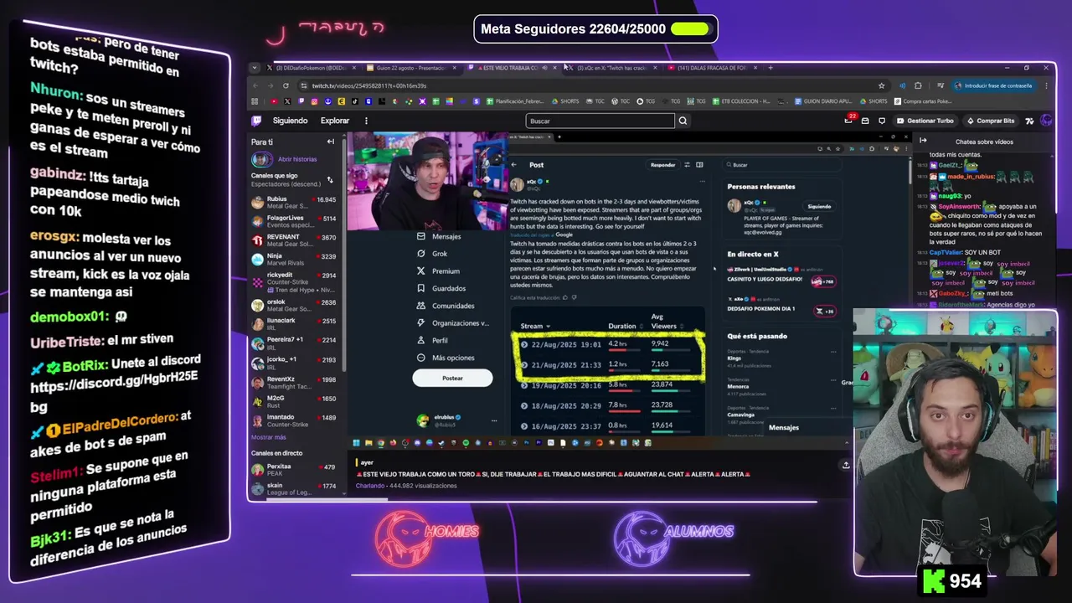Click the Twitch Buscar search field
This screenshot has height=603, width=1072.
click(600, 121)
